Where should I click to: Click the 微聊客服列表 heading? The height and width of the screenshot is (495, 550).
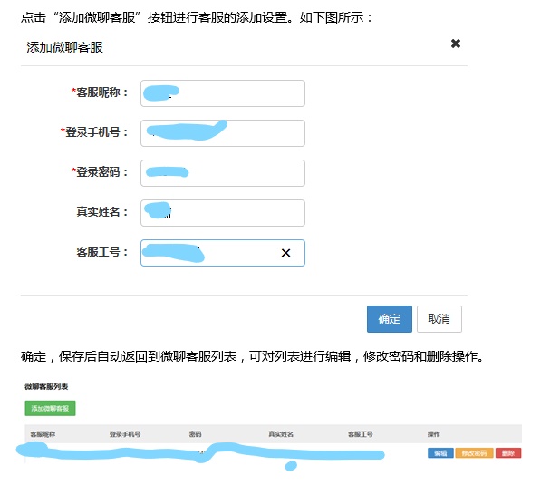(x=47, y=387)
